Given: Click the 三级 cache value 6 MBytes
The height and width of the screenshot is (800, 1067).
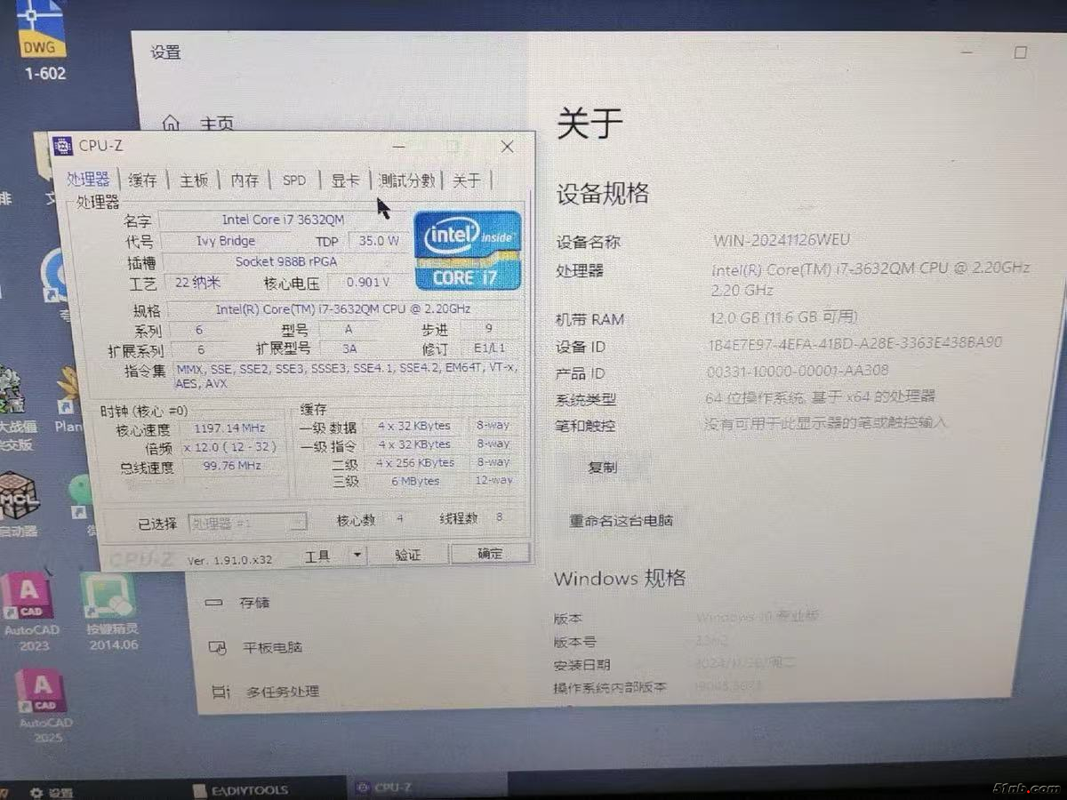Looking at the screenshot, I should coord(414,481).
